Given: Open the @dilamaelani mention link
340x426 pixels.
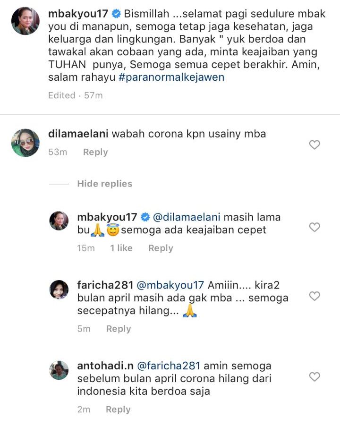Looking at the screenshot, I should [187, 217].
